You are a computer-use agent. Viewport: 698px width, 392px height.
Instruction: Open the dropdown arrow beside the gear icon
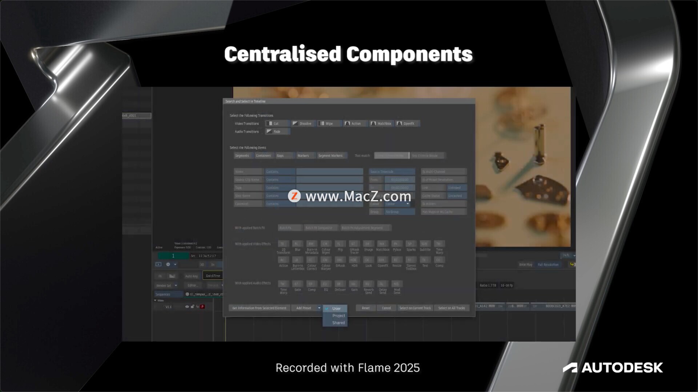click(175, 265)
